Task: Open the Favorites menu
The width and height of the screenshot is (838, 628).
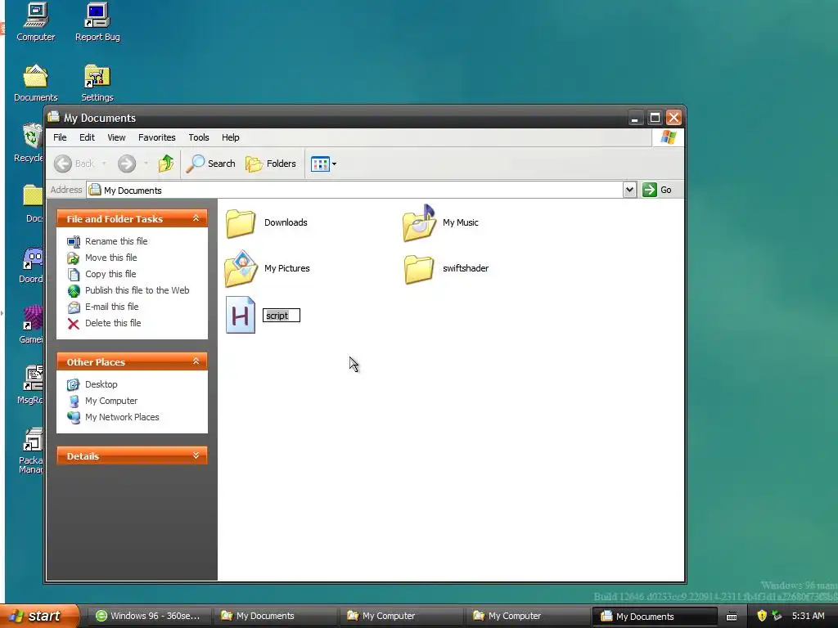Action: click(x=156, y=137)
